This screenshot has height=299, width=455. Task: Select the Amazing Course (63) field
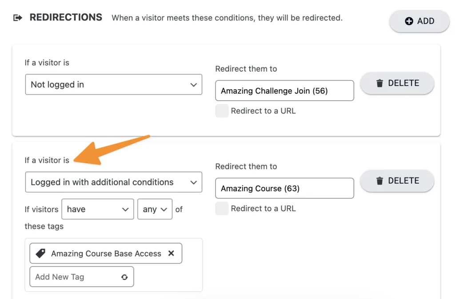284,188
